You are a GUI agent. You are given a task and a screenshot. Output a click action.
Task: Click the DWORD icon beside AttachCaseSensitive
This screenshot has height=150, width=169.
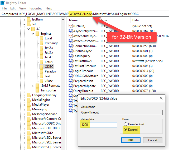pyautogui.click(x=70, y=41)
